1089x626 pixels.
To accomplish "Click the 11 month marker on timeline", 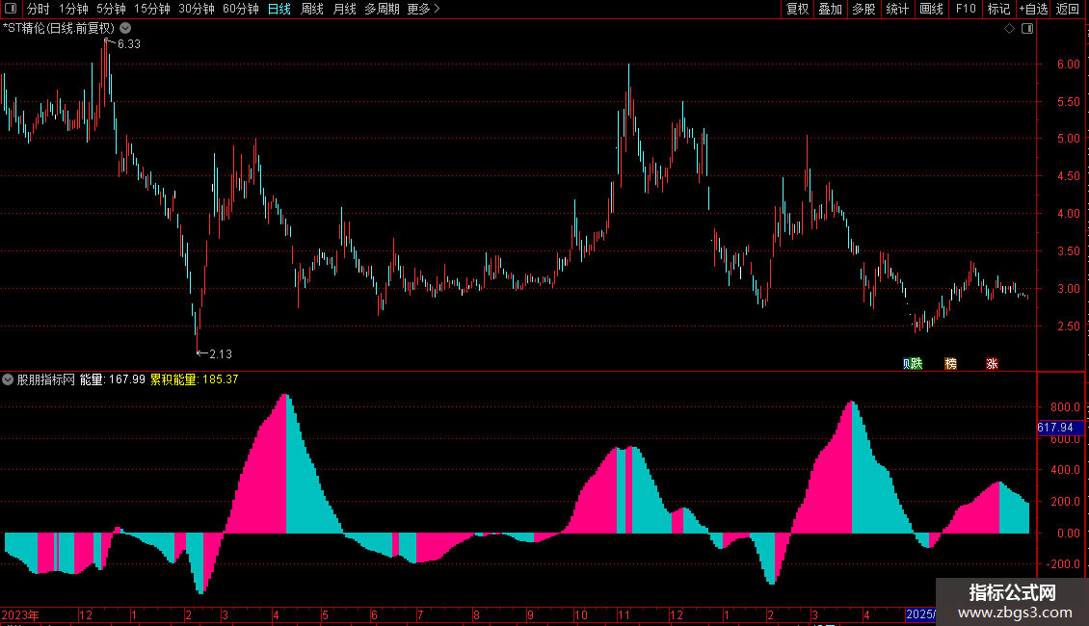I will tap(624, 614).
